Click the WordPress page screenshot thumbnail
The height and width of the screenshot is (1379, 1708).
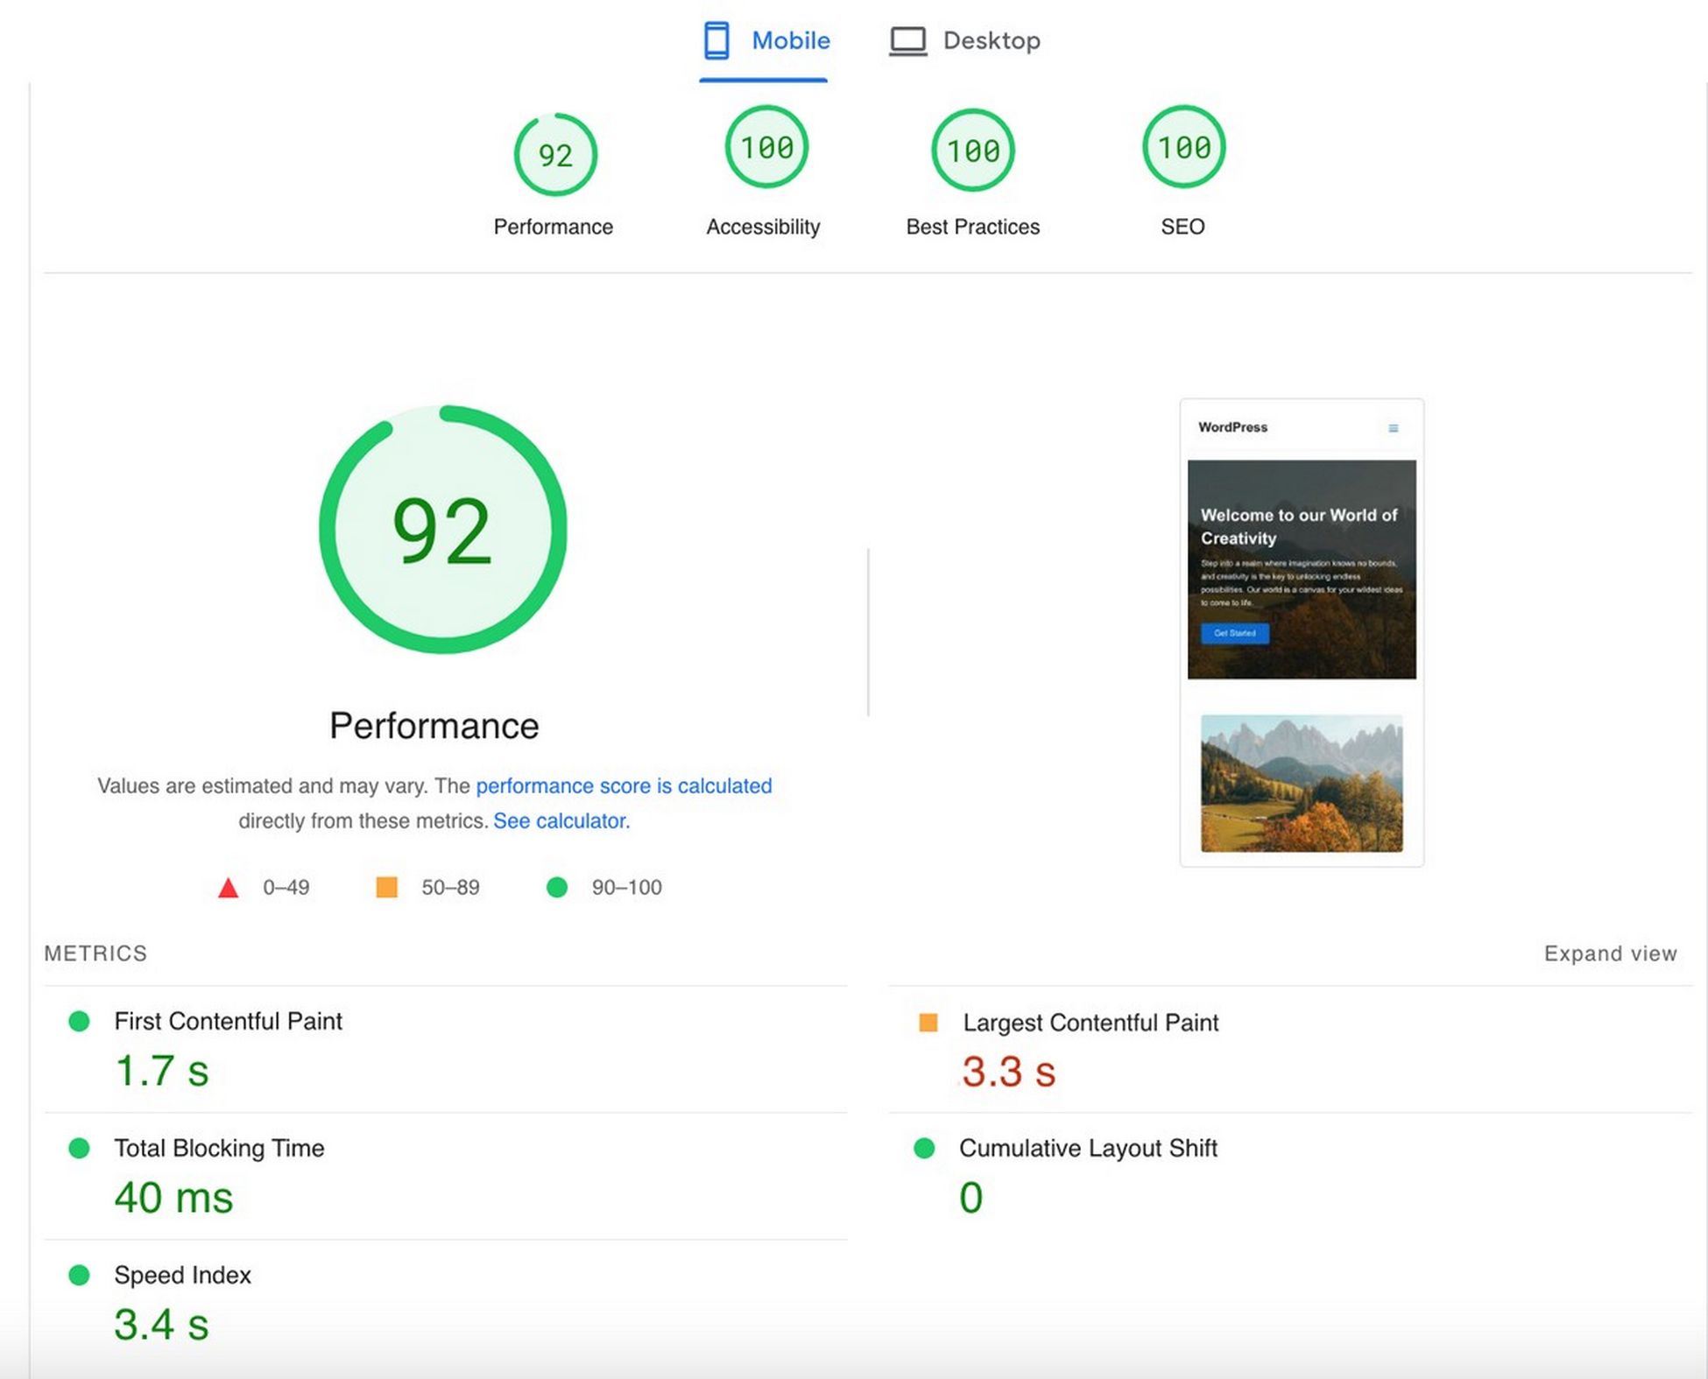click(x=1302, y=633)
